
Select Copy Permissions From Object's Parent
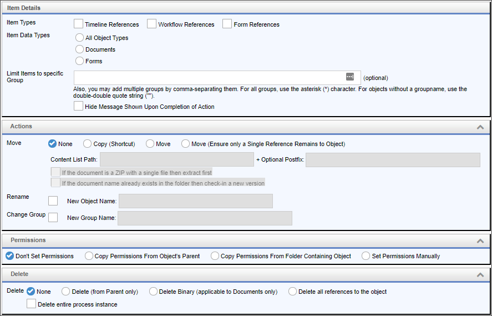pos(89,256)
